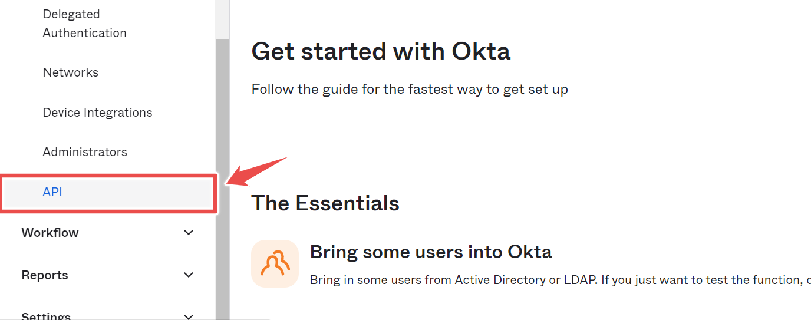Viewport: 811px width, 320px height.
Task: Click the Reports section label
Action: coord(45,275)
